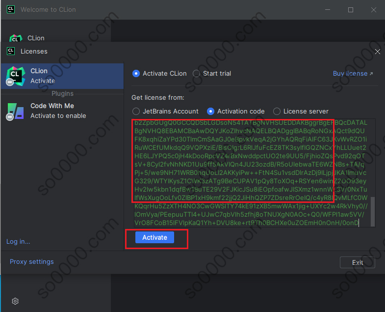The height and width of the screenshot is (312, 385).
Task: Minimize the Welcome to CLion window
Action: click(x=328, y=10)
